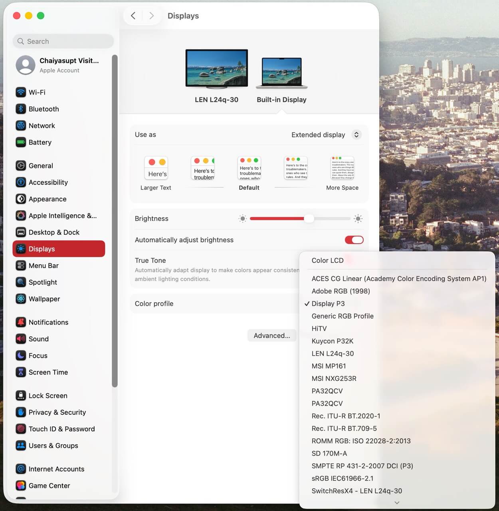Open Focus moon icon

(21, 356)
